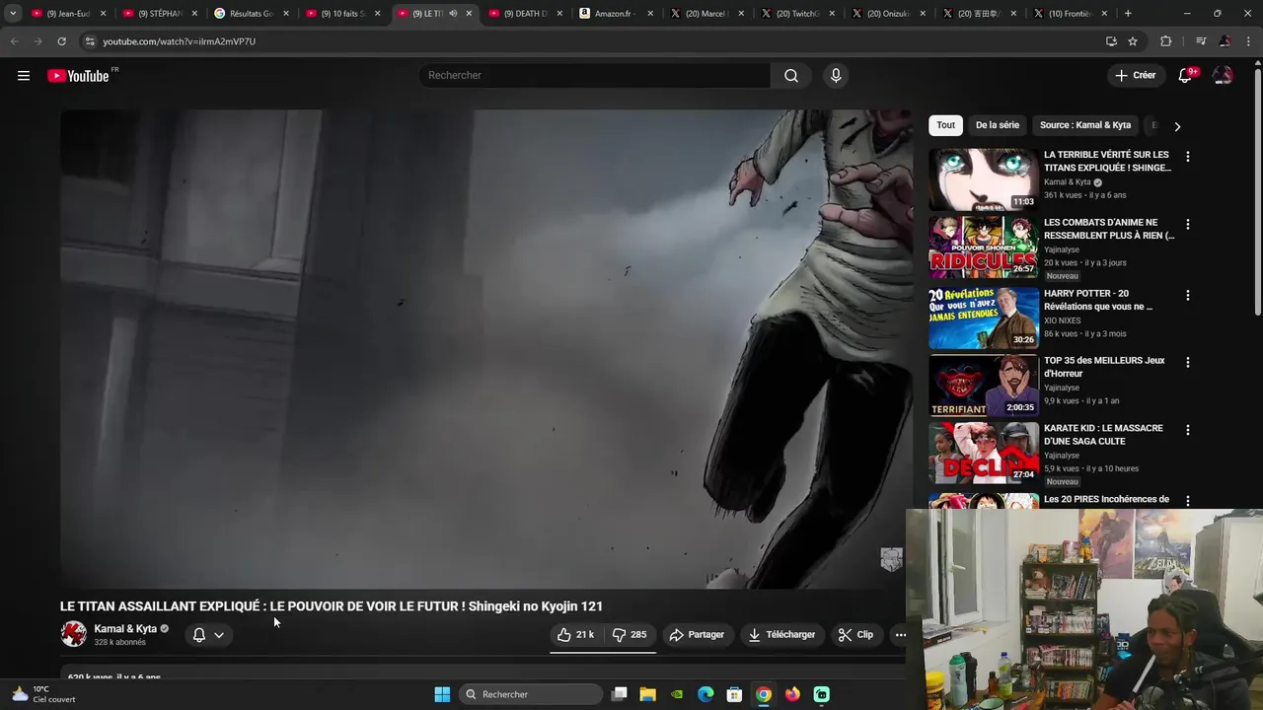Open the Kamal & Kyta channel avatar
The image size is (1263, 710).
click(x=73, y=634)
